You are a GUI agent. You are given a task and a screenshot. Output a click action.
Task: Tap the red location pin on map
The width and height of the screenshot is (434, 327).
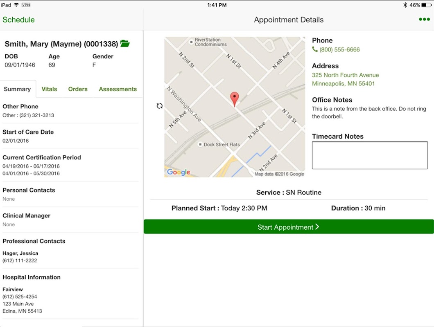(235, 99)
